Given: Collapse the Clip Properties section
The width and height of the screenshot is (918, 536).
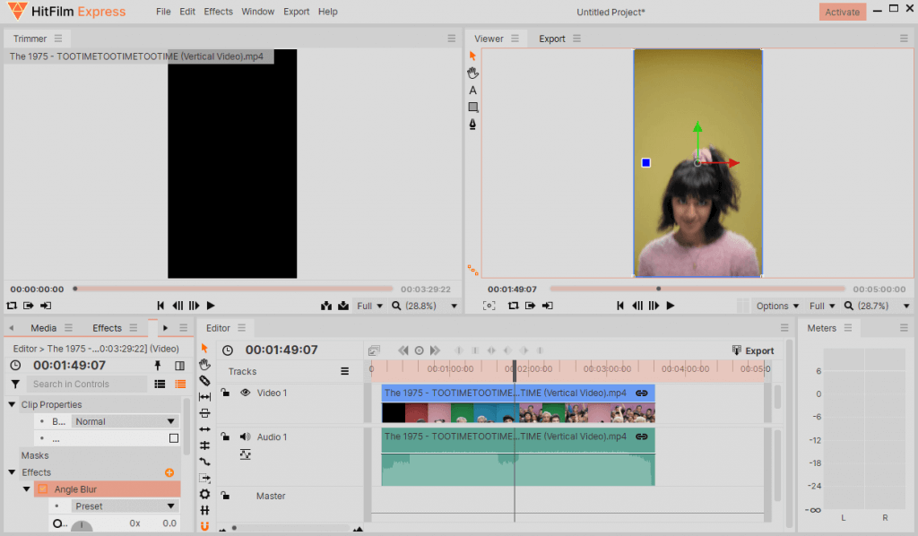Looking at the screenshot, I should [x=12, y=404].
